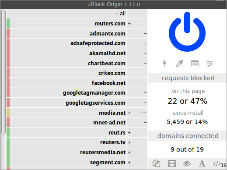Click the uBlock Origin 1.17.0 title bar

coord(113,4)
